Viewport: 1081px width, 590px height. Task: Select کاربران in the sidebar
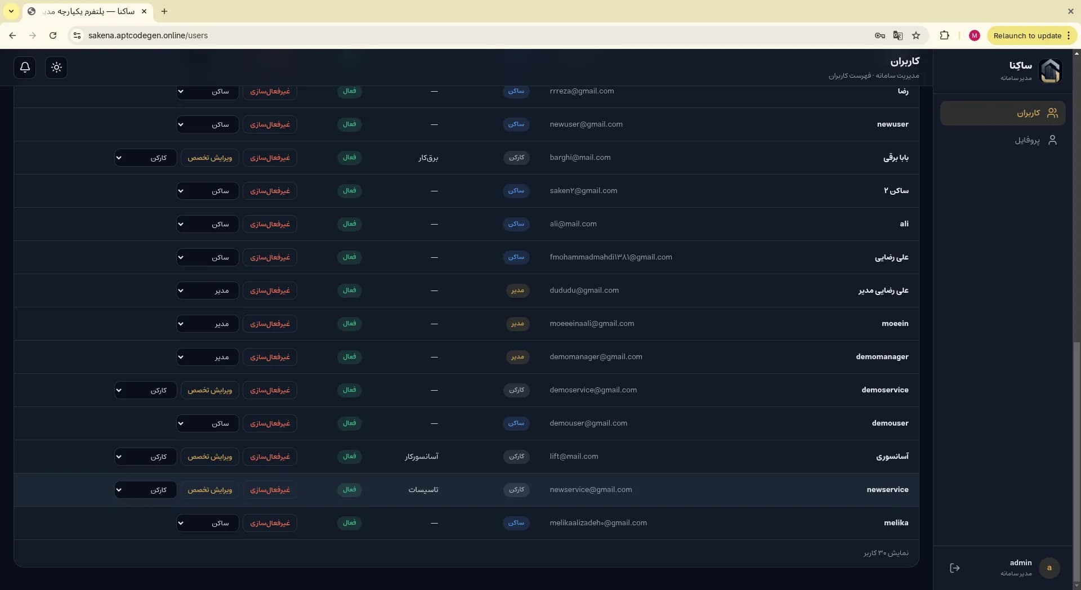[1003, 113]
